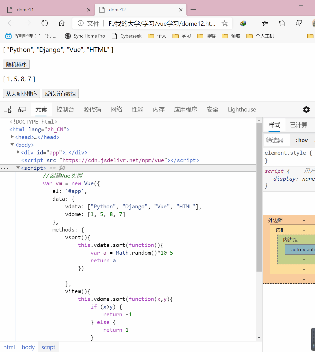The height and width of the screenshot is (352, 315).
Task: Collapse the body element node
Action: [12, 145]
